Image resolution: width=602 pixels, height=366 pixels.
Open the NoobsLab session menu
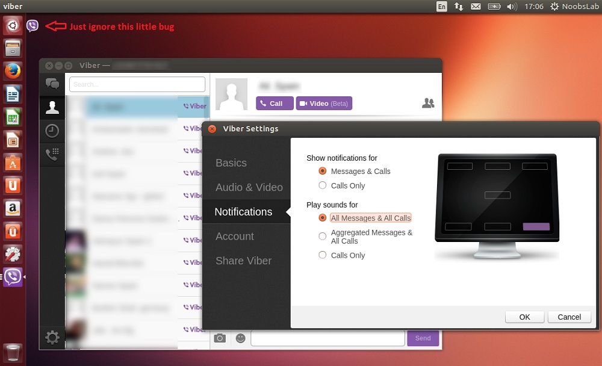click(574, 7)
